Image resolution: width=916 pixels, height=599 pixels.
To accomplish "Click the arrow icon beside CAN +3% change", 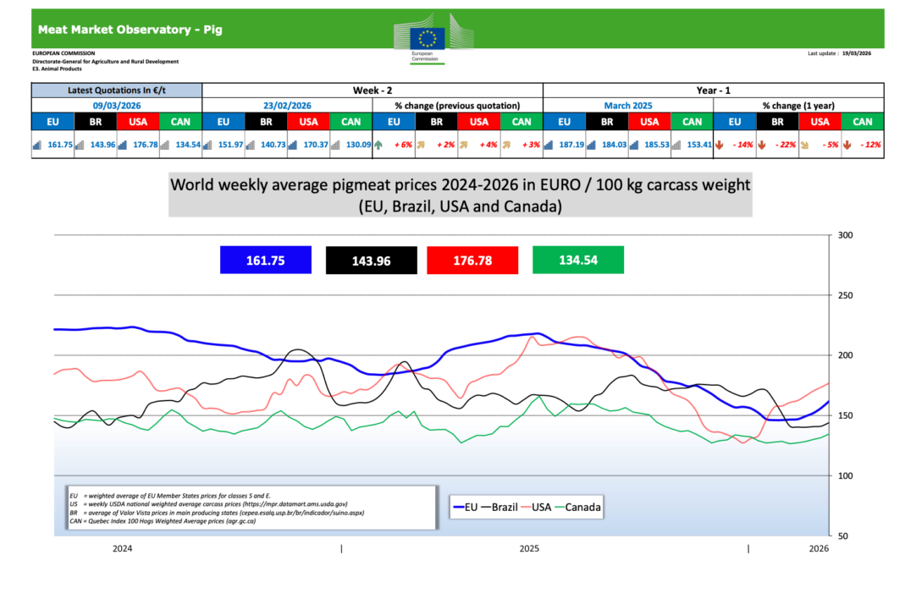I will (506, 145).
